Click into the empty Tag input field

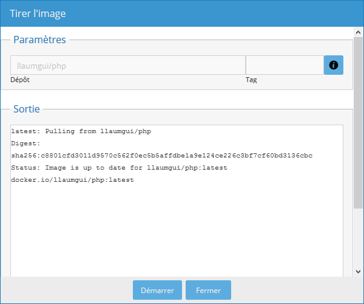click(284, 65)
